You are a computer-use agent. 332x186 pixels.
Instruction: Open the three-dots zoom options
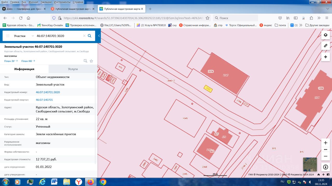(x=326, y=150)
